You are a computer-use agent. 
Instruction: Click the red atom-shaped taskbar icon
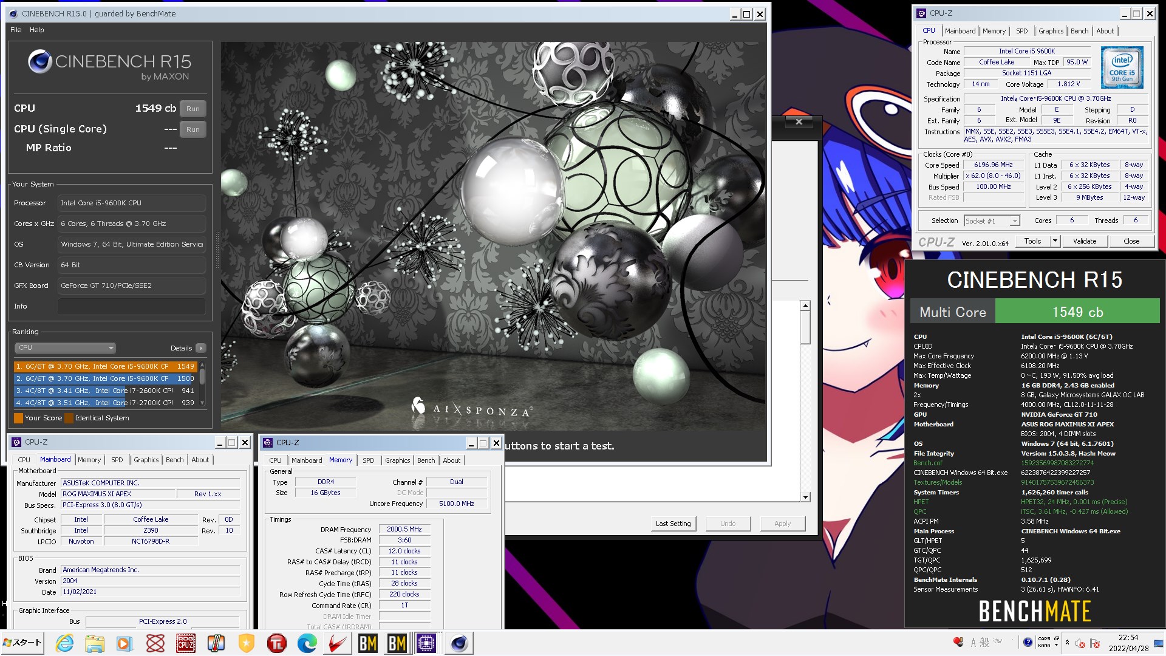coord(155,643)
